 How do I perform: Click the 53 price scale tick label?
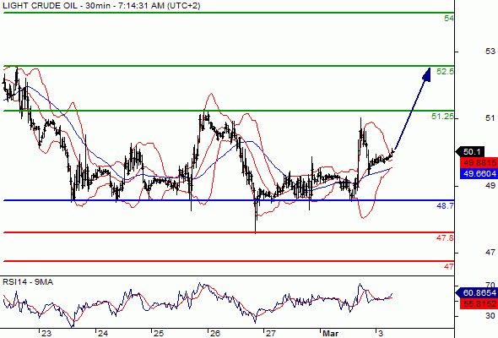click(490, 51)
